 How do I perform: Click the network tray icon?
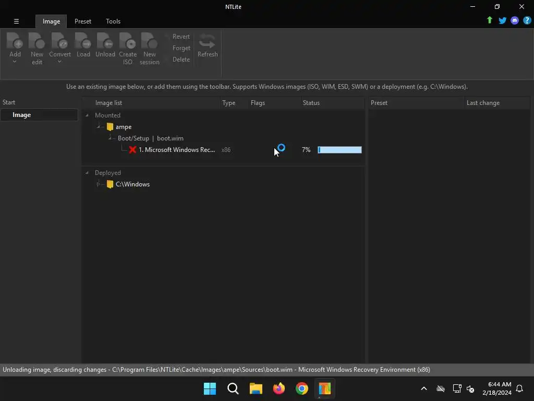tap(457, 388)
